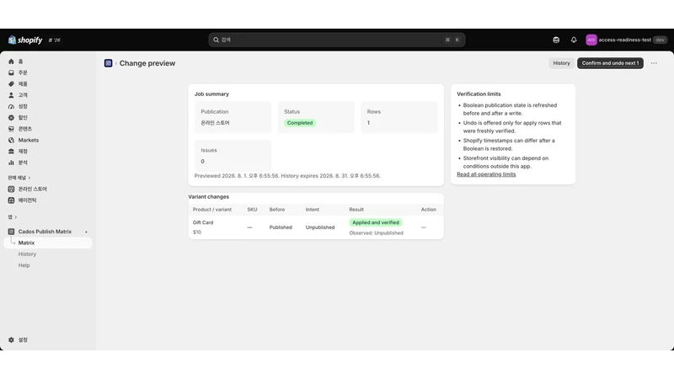The height and width of the screenshot is (379, 674).
Task: Open the Customers (고객) person icon
Action: tap(11, 95)
